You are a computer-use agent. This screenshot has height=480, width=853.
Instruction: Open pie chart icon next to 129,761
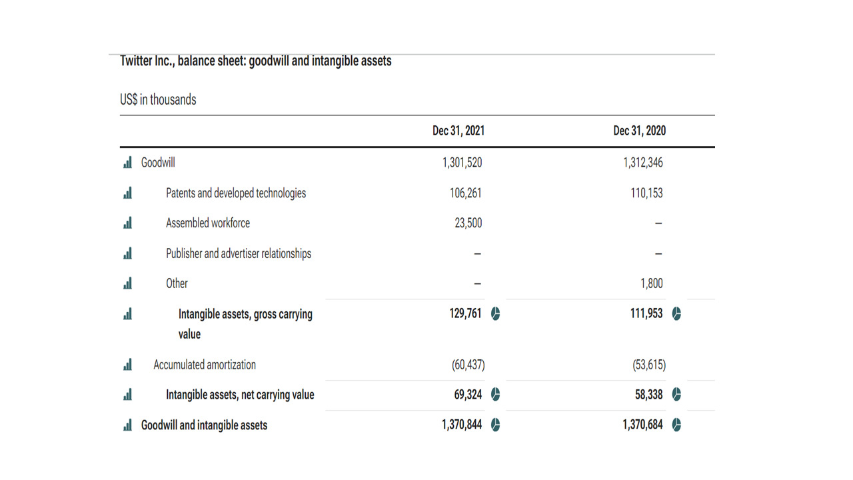coord(495,314)
